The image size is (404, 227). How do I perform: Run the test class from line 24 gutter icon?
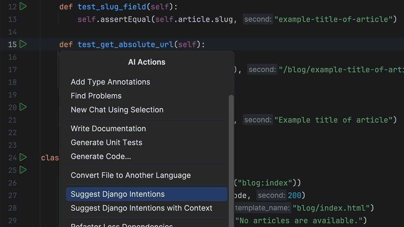(x=23, y=158)
